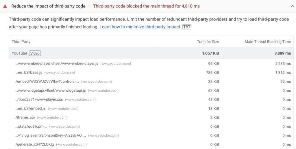Select the YouTube third-party summary row
This screenshot has height=149, width=296.
(x=151, y=53)
